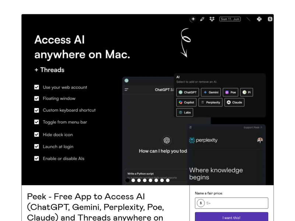
Task: Click the OpenAI logo in chat window
Action: 167,140
